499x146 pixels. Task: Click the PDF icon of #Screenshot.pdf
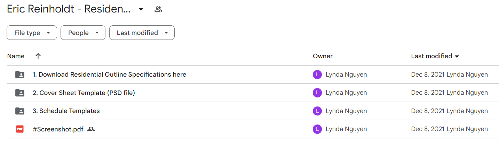coord(20,129)
